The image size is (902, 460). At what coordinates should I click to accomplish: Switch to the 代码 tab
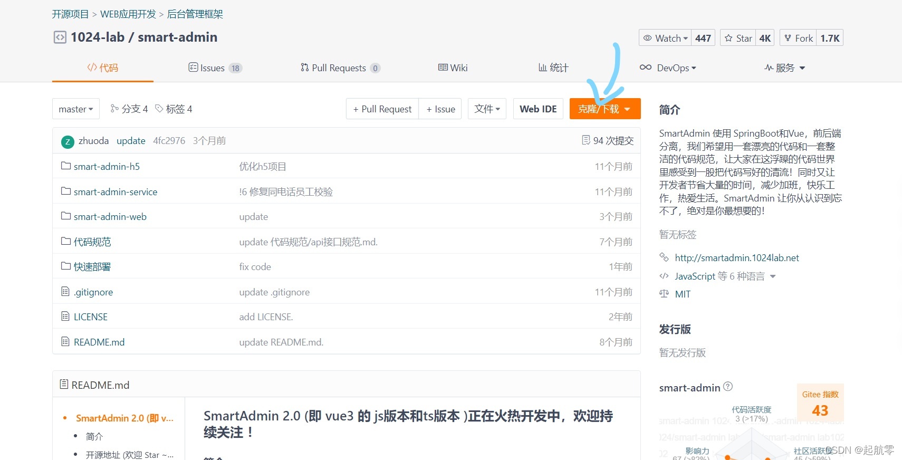103,68
